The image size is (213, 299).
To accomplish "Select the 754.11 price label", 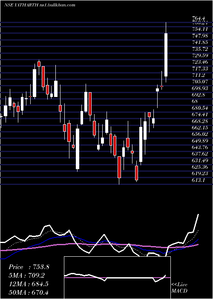I will click(200, 29).
